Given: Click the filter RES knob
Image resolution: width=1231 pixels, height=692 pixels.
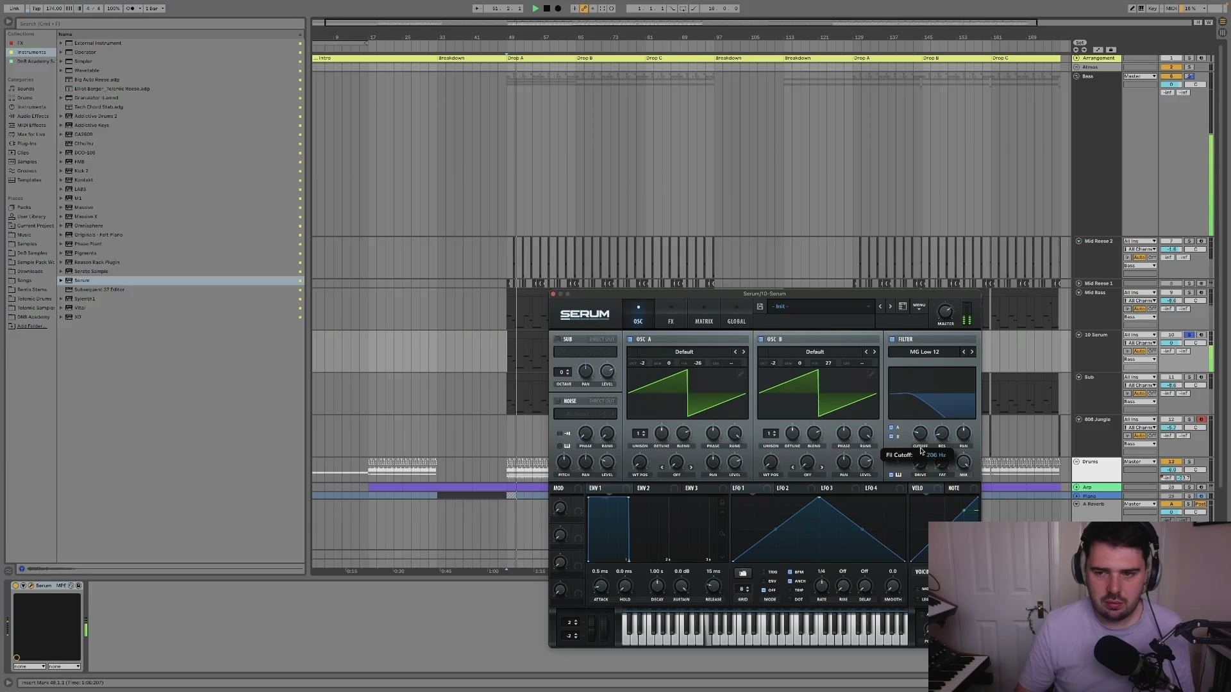Looking at the screenshot, I should pyautogui.click(x=942, y=434).
